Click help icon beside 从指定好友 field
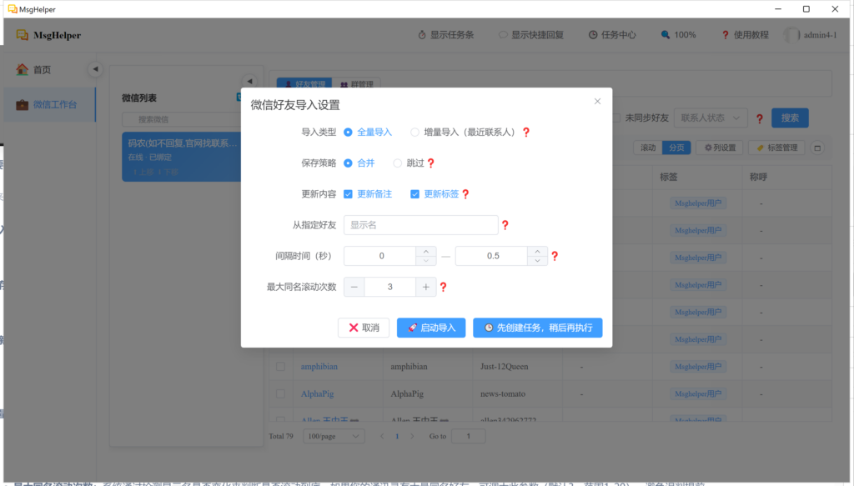 (505, 225)
